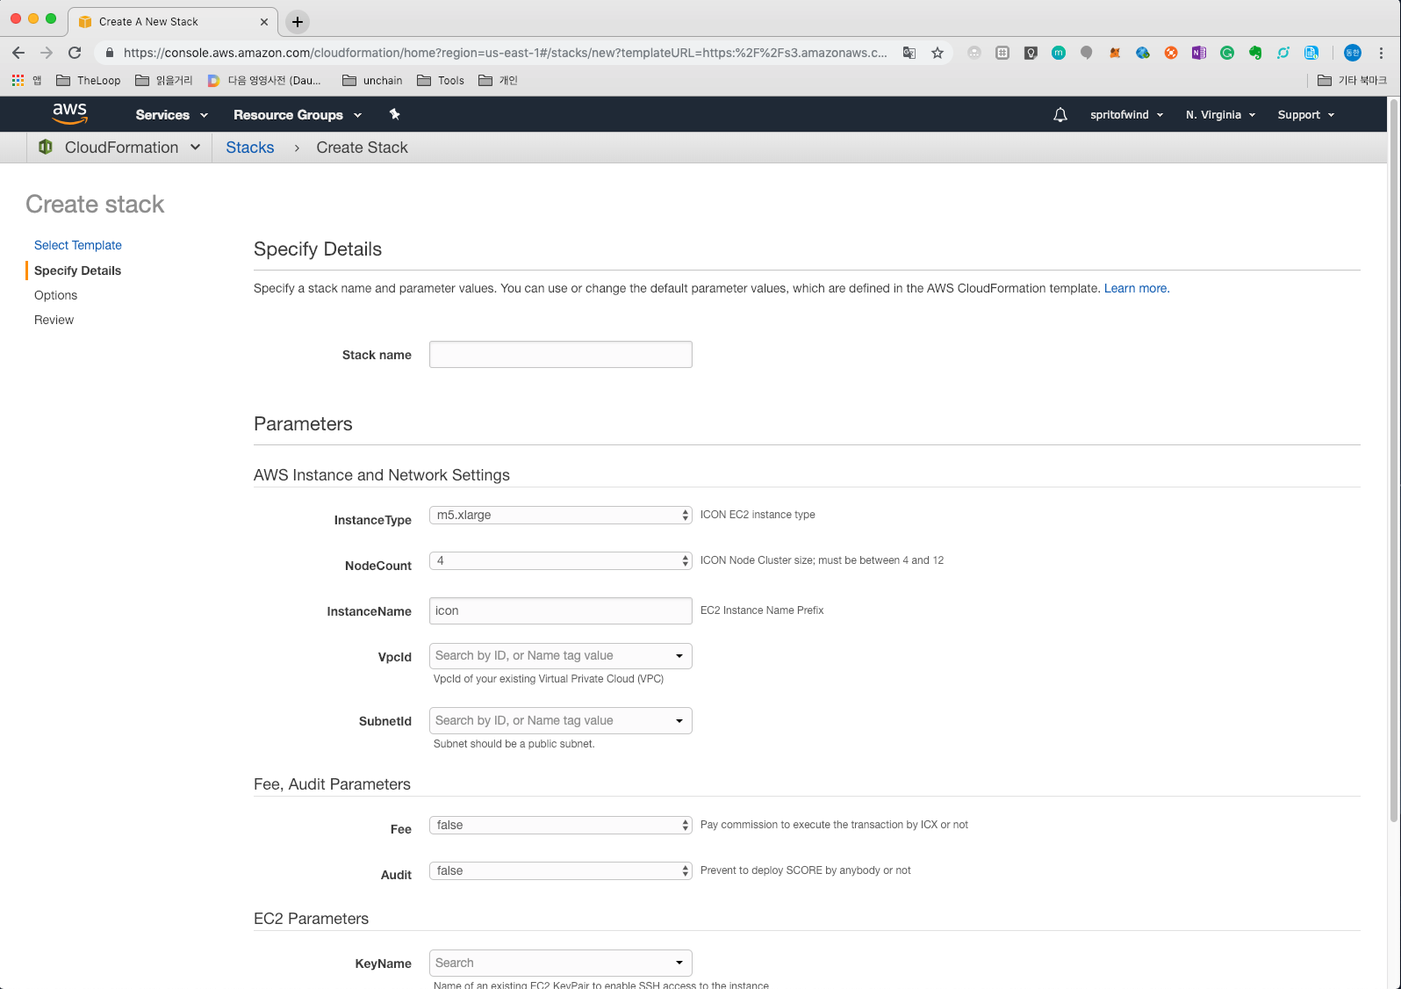This screenshot has height=989, width=1401.
Task: Open the N. Virginia region selector
Action: (x=1220, y=115)
